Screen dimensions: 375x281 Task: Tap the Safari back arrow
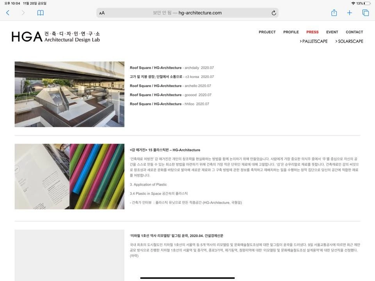[8, 12]
